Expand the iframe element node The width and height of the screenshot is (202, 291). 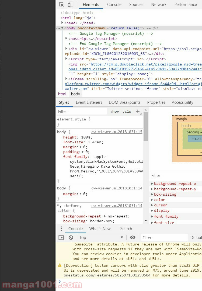pos(66,79)
